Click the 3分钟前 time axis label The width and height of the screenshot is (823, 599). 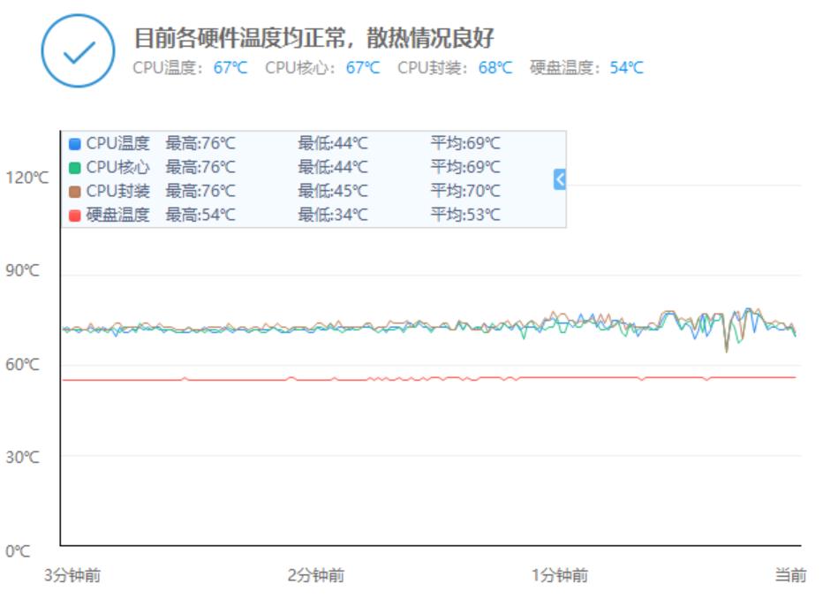72,575
